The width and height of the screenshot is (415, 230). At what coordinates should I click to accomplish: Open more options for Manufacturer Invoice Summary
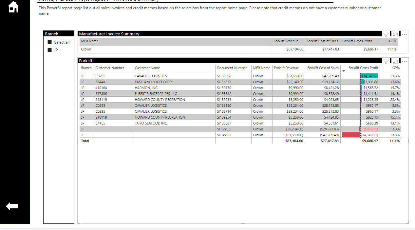click(404, 34)
